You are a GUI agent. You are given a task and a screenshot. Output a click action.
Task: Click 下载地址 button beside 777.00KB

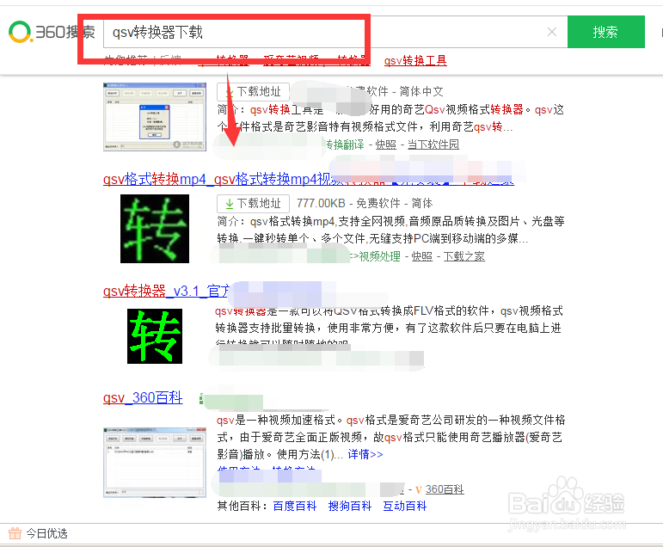pos(254,204)
